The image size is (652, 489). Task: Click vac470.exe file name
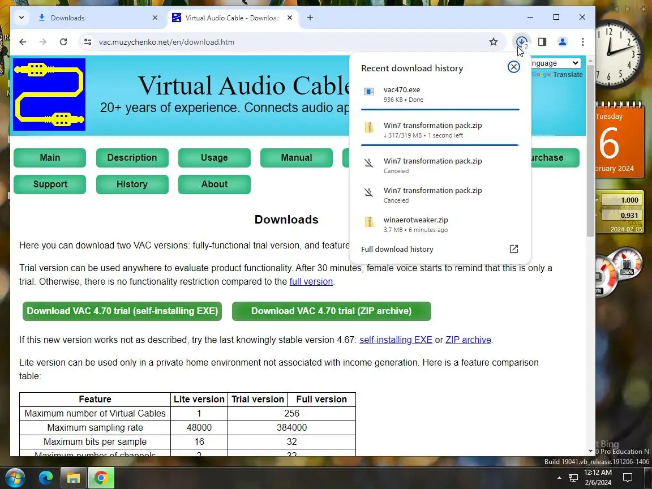pos(402,90)
